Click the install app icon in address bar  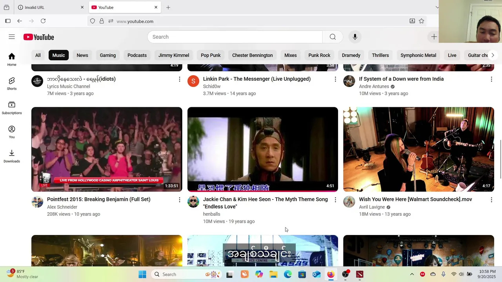pyautogui.click(x=412, y=21)
